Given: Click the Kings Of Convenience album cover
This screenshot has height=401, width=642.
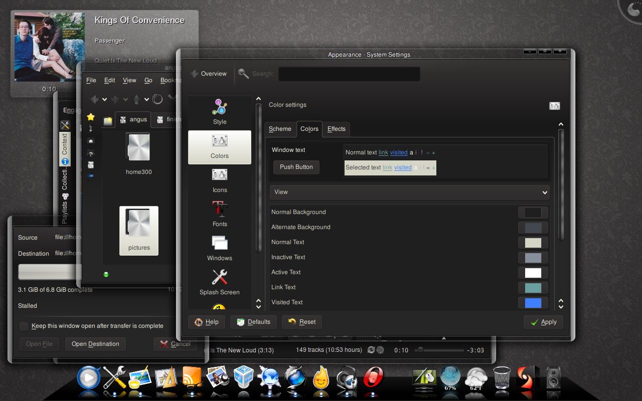Looking at the screenshot, I should (x=49, y=48).
